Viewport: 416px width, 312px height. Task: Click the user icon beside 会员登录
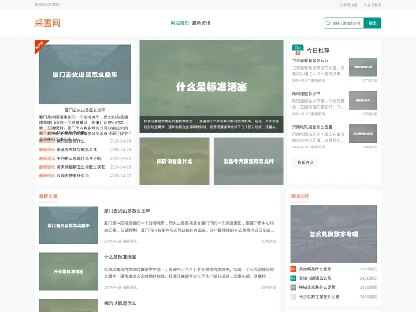point(365,5)
